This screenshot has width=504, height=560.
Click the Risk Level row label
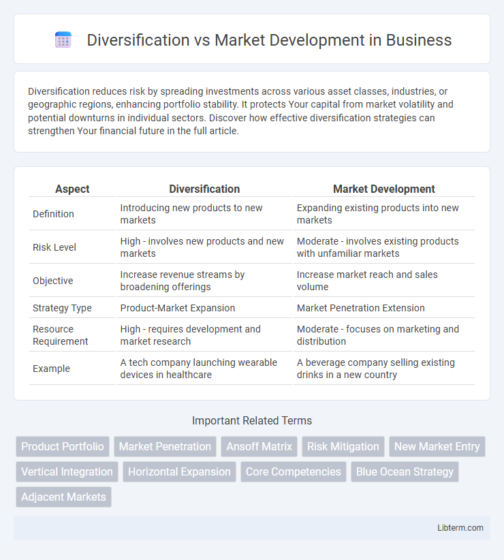pyautogui.click(x=54, y=247)
